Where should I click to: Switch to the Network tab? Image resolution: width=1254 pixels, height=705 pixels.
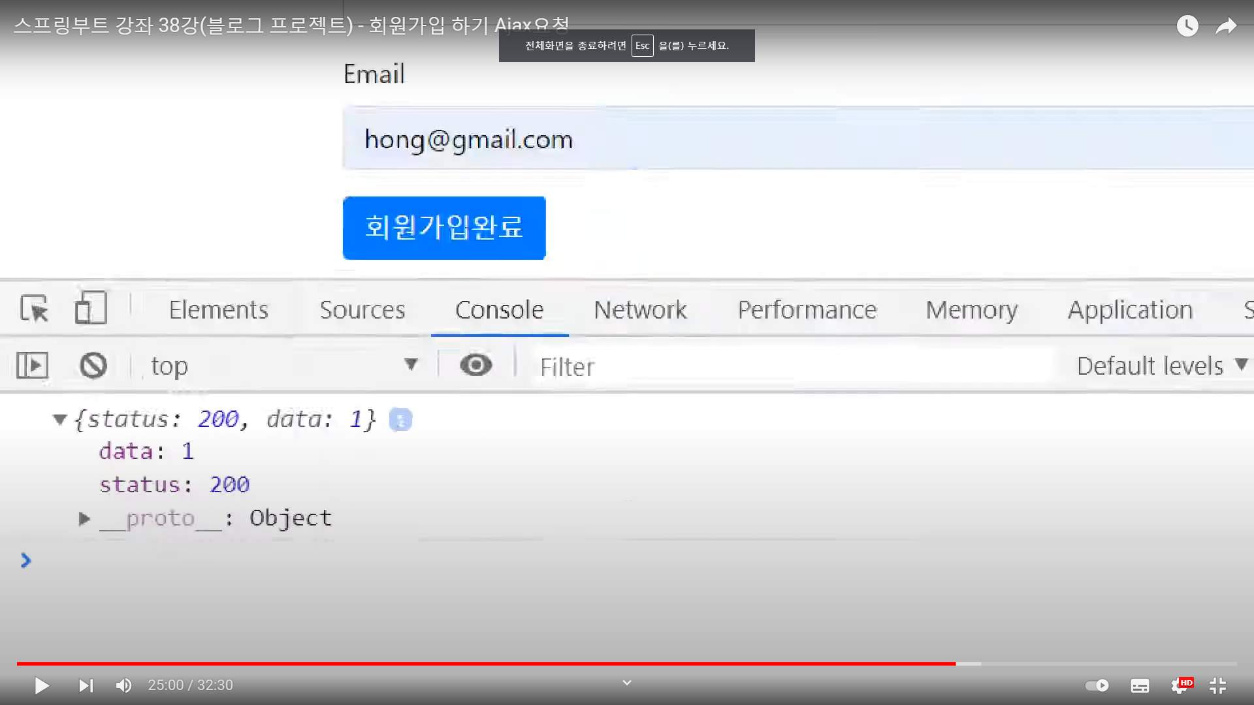pos(640,310)
